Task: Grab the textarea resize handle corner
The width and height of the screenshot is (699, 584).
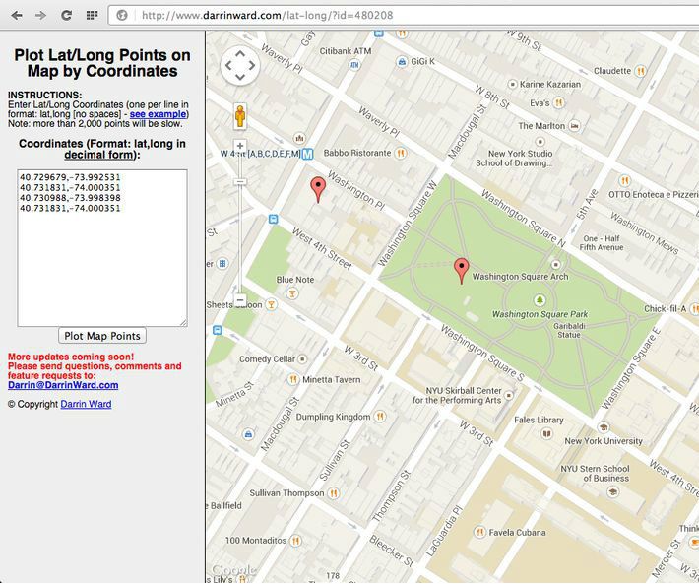Action: pos(184,323)
